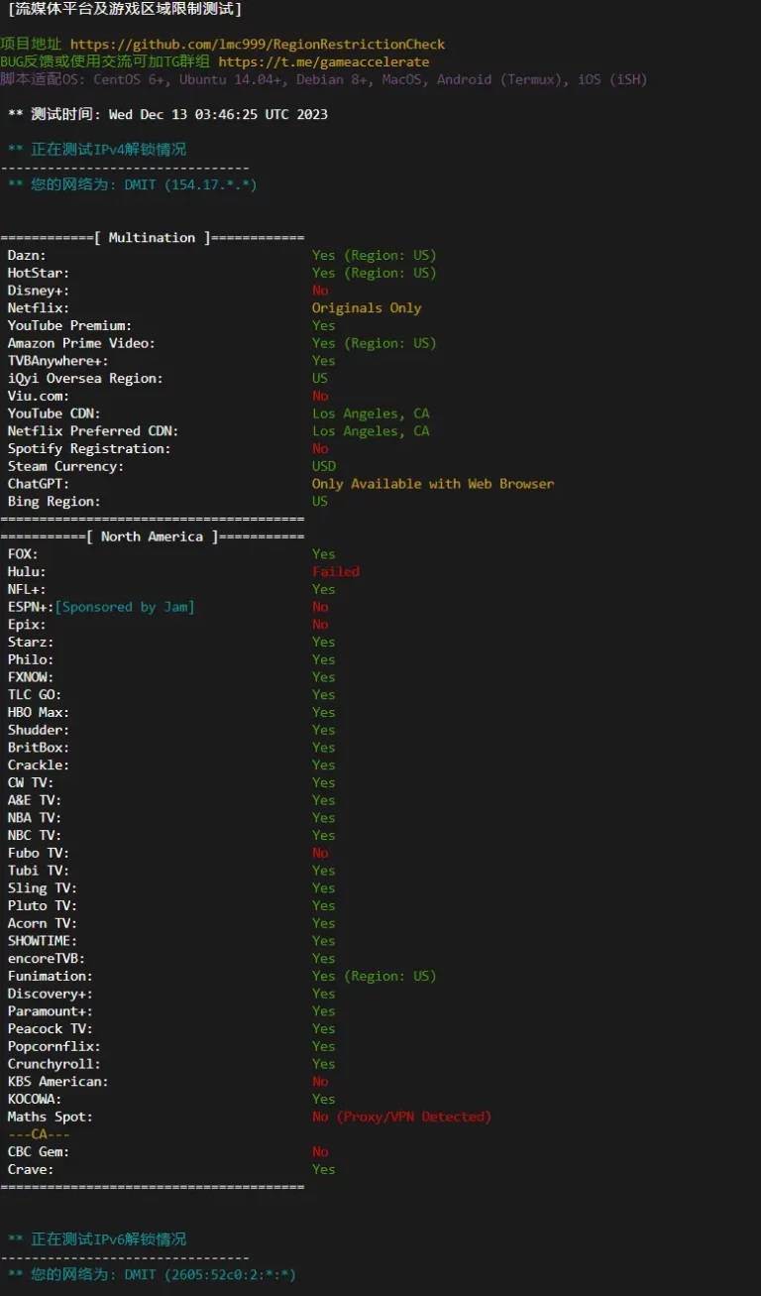The width and height of the screenshot is (761, 1296).
Task: Click the Dazn label
Action: 27,256
